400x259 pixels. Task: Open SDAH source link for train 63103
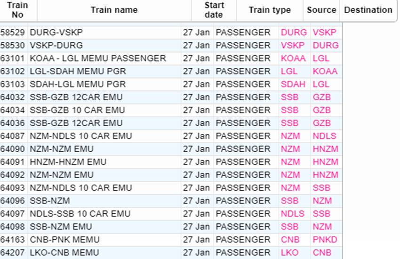[293, 84]
